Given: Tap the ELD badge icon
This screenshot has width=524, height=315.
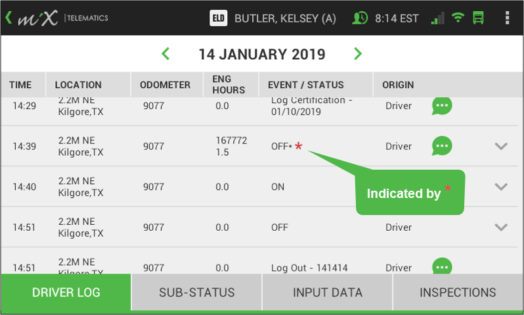Looking at the screenshot, I should point(218,18).
